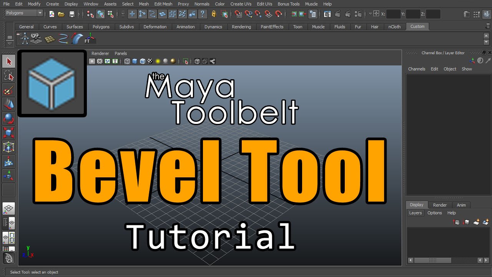Open the viewport Renderer menu
This screenshot has height=277, width=492.
click(100, 53)
